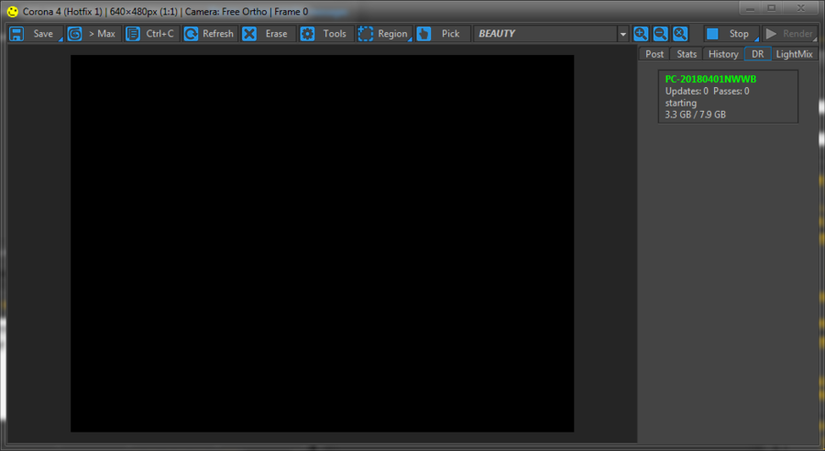Viewport: 825px width, 451px height.
Task: Open the BEAUTY render element dropdown
Action: coord(551,34)
